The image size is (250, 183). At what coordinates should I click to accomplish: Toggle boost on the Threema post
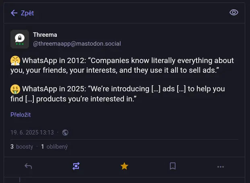[x=76, y=166]
